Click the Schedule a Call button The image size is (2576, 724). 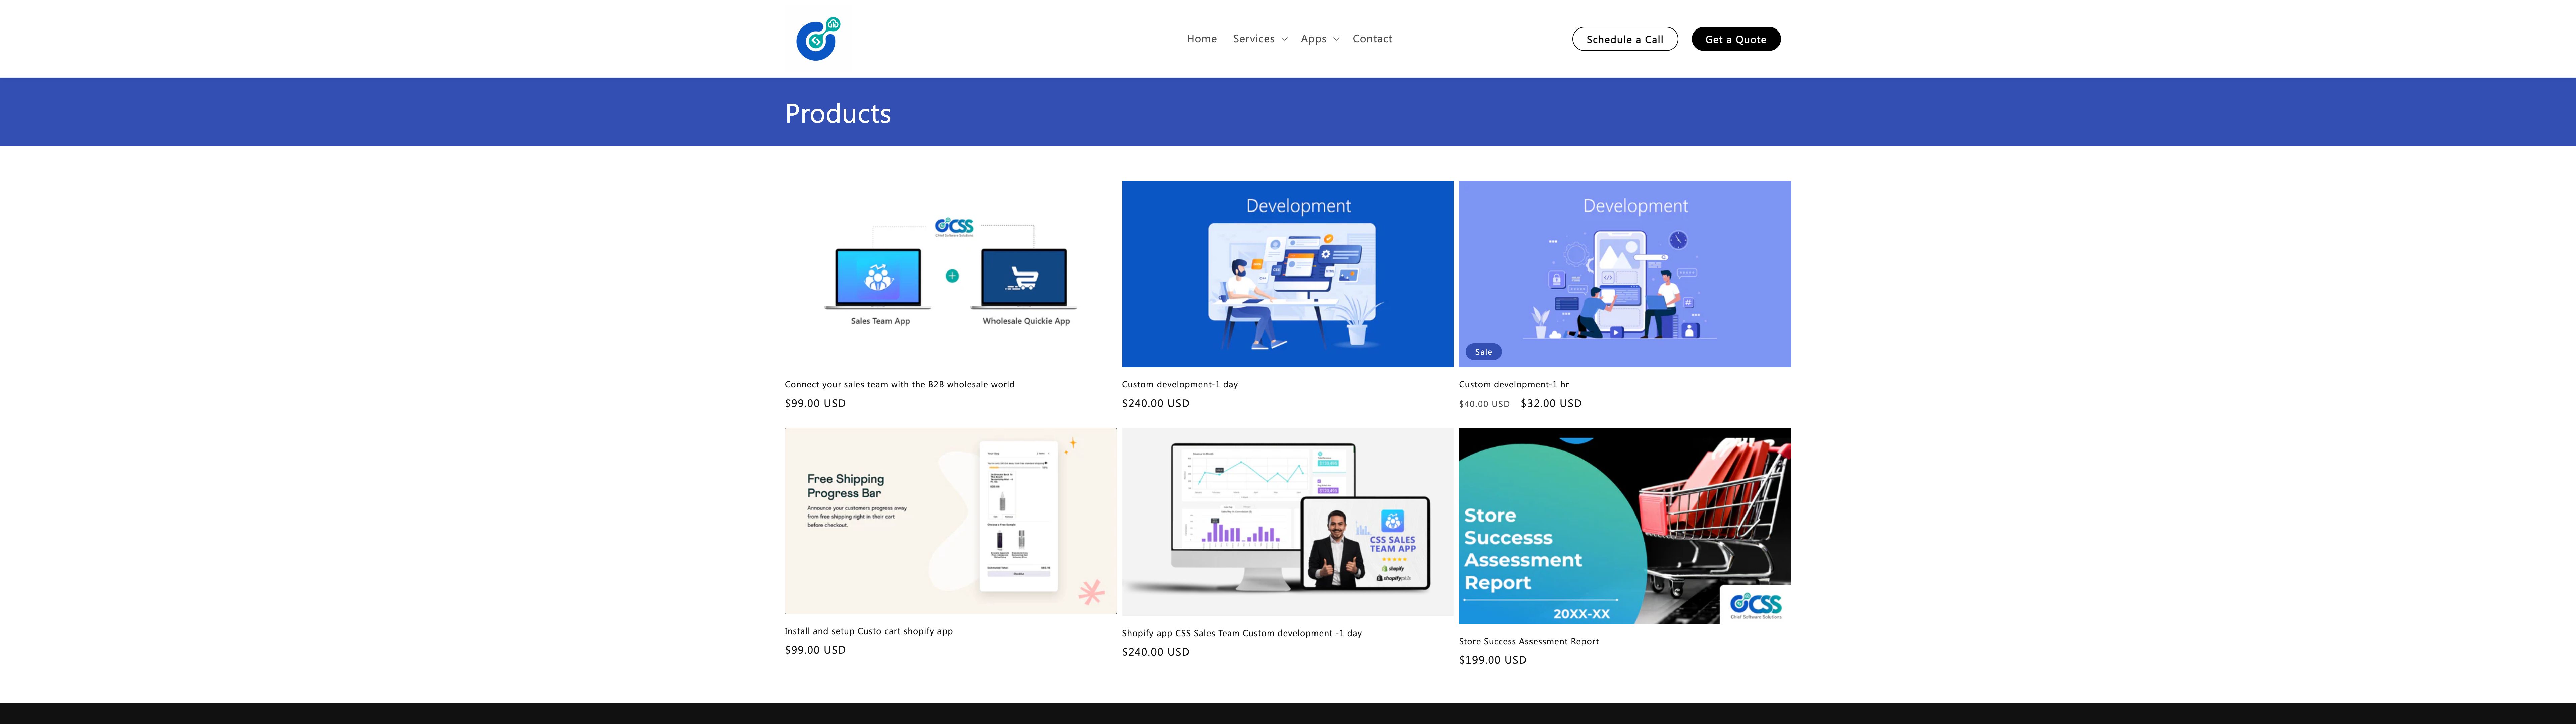pyautogui.click(x=1625, y=39)
